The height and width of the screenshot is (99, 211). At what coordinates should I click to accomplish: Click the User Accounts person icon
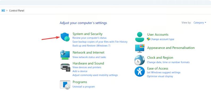click(x=140, y=37)
